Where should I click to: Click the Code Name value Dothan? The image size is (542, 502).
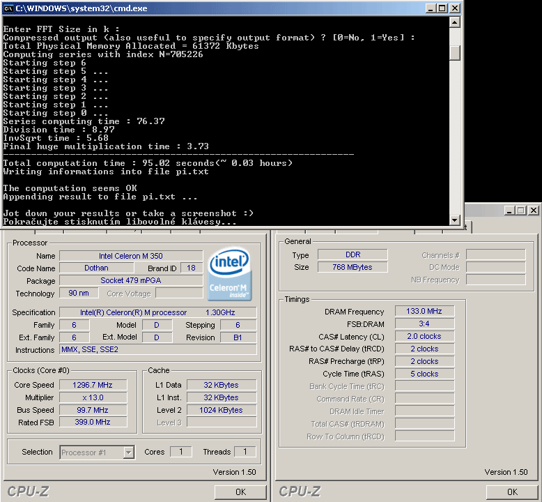[x=96, y=268]
